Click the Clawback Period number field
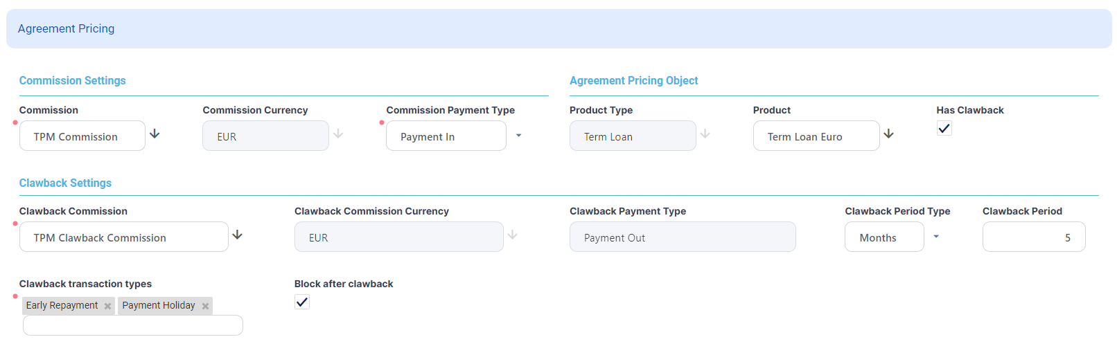Screen dimensions: 1117x346 click(x=1033, y=237)
